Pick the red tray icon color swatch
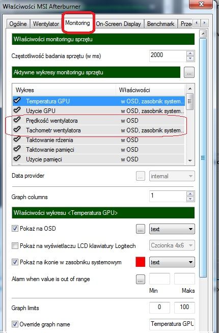 [141, 262]
